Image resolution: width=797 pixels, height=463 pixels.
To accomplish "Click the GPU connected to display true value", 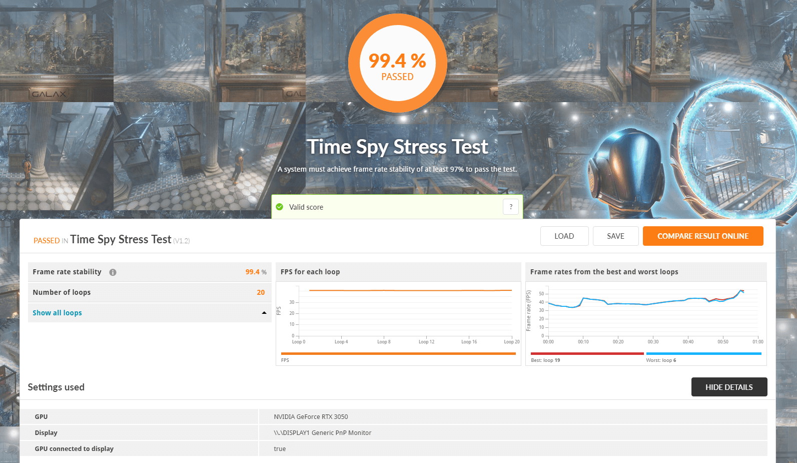I will pos(280,448).
